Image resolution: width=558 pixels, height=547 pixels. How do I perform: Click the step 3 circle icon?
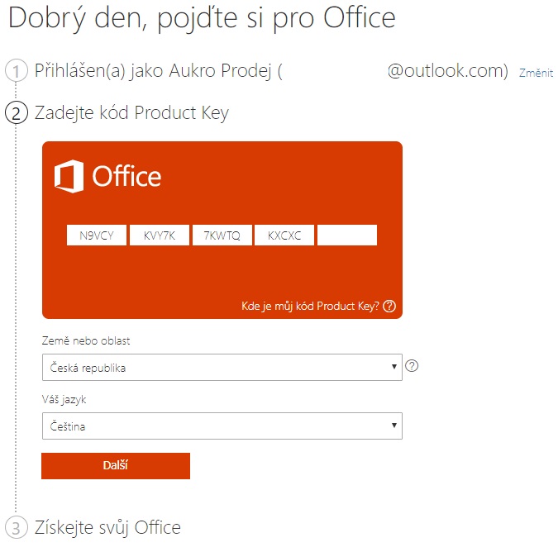click(16, 527)
